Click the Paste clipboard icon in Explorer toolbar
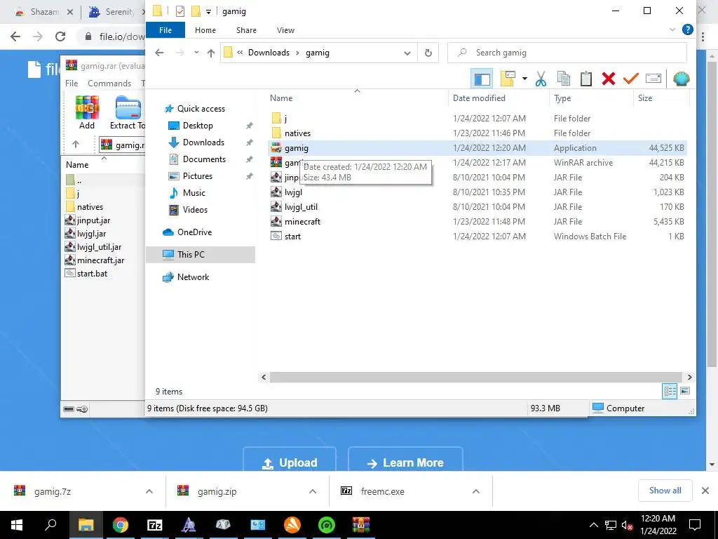 586,79
